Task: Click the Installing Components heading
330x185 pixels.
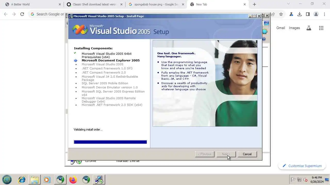Action: pyautogui.click(x=93, y=48)
